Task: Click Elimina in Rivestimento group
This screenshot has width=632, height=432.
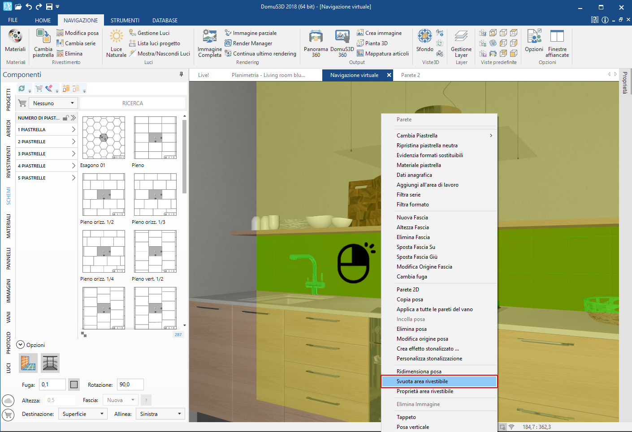Action: pyautogui.click(x=69, y=54)
